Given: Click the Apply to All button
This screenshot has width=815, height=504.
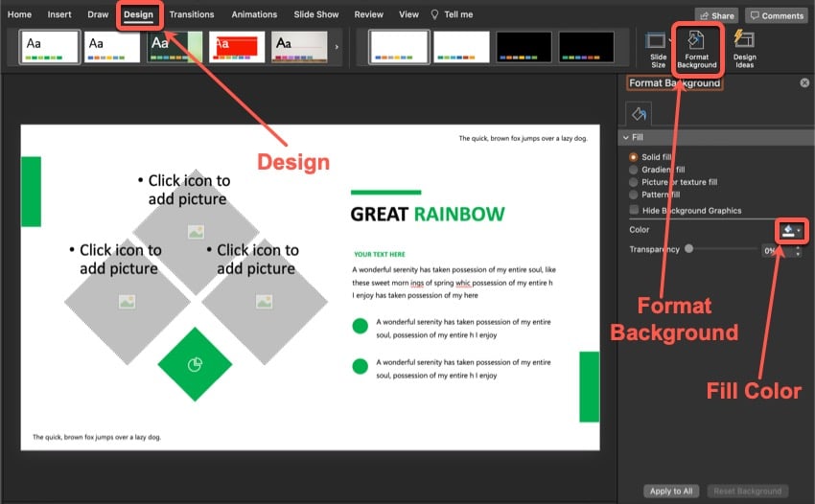Looking at the screenshot, I should [671, 491].
